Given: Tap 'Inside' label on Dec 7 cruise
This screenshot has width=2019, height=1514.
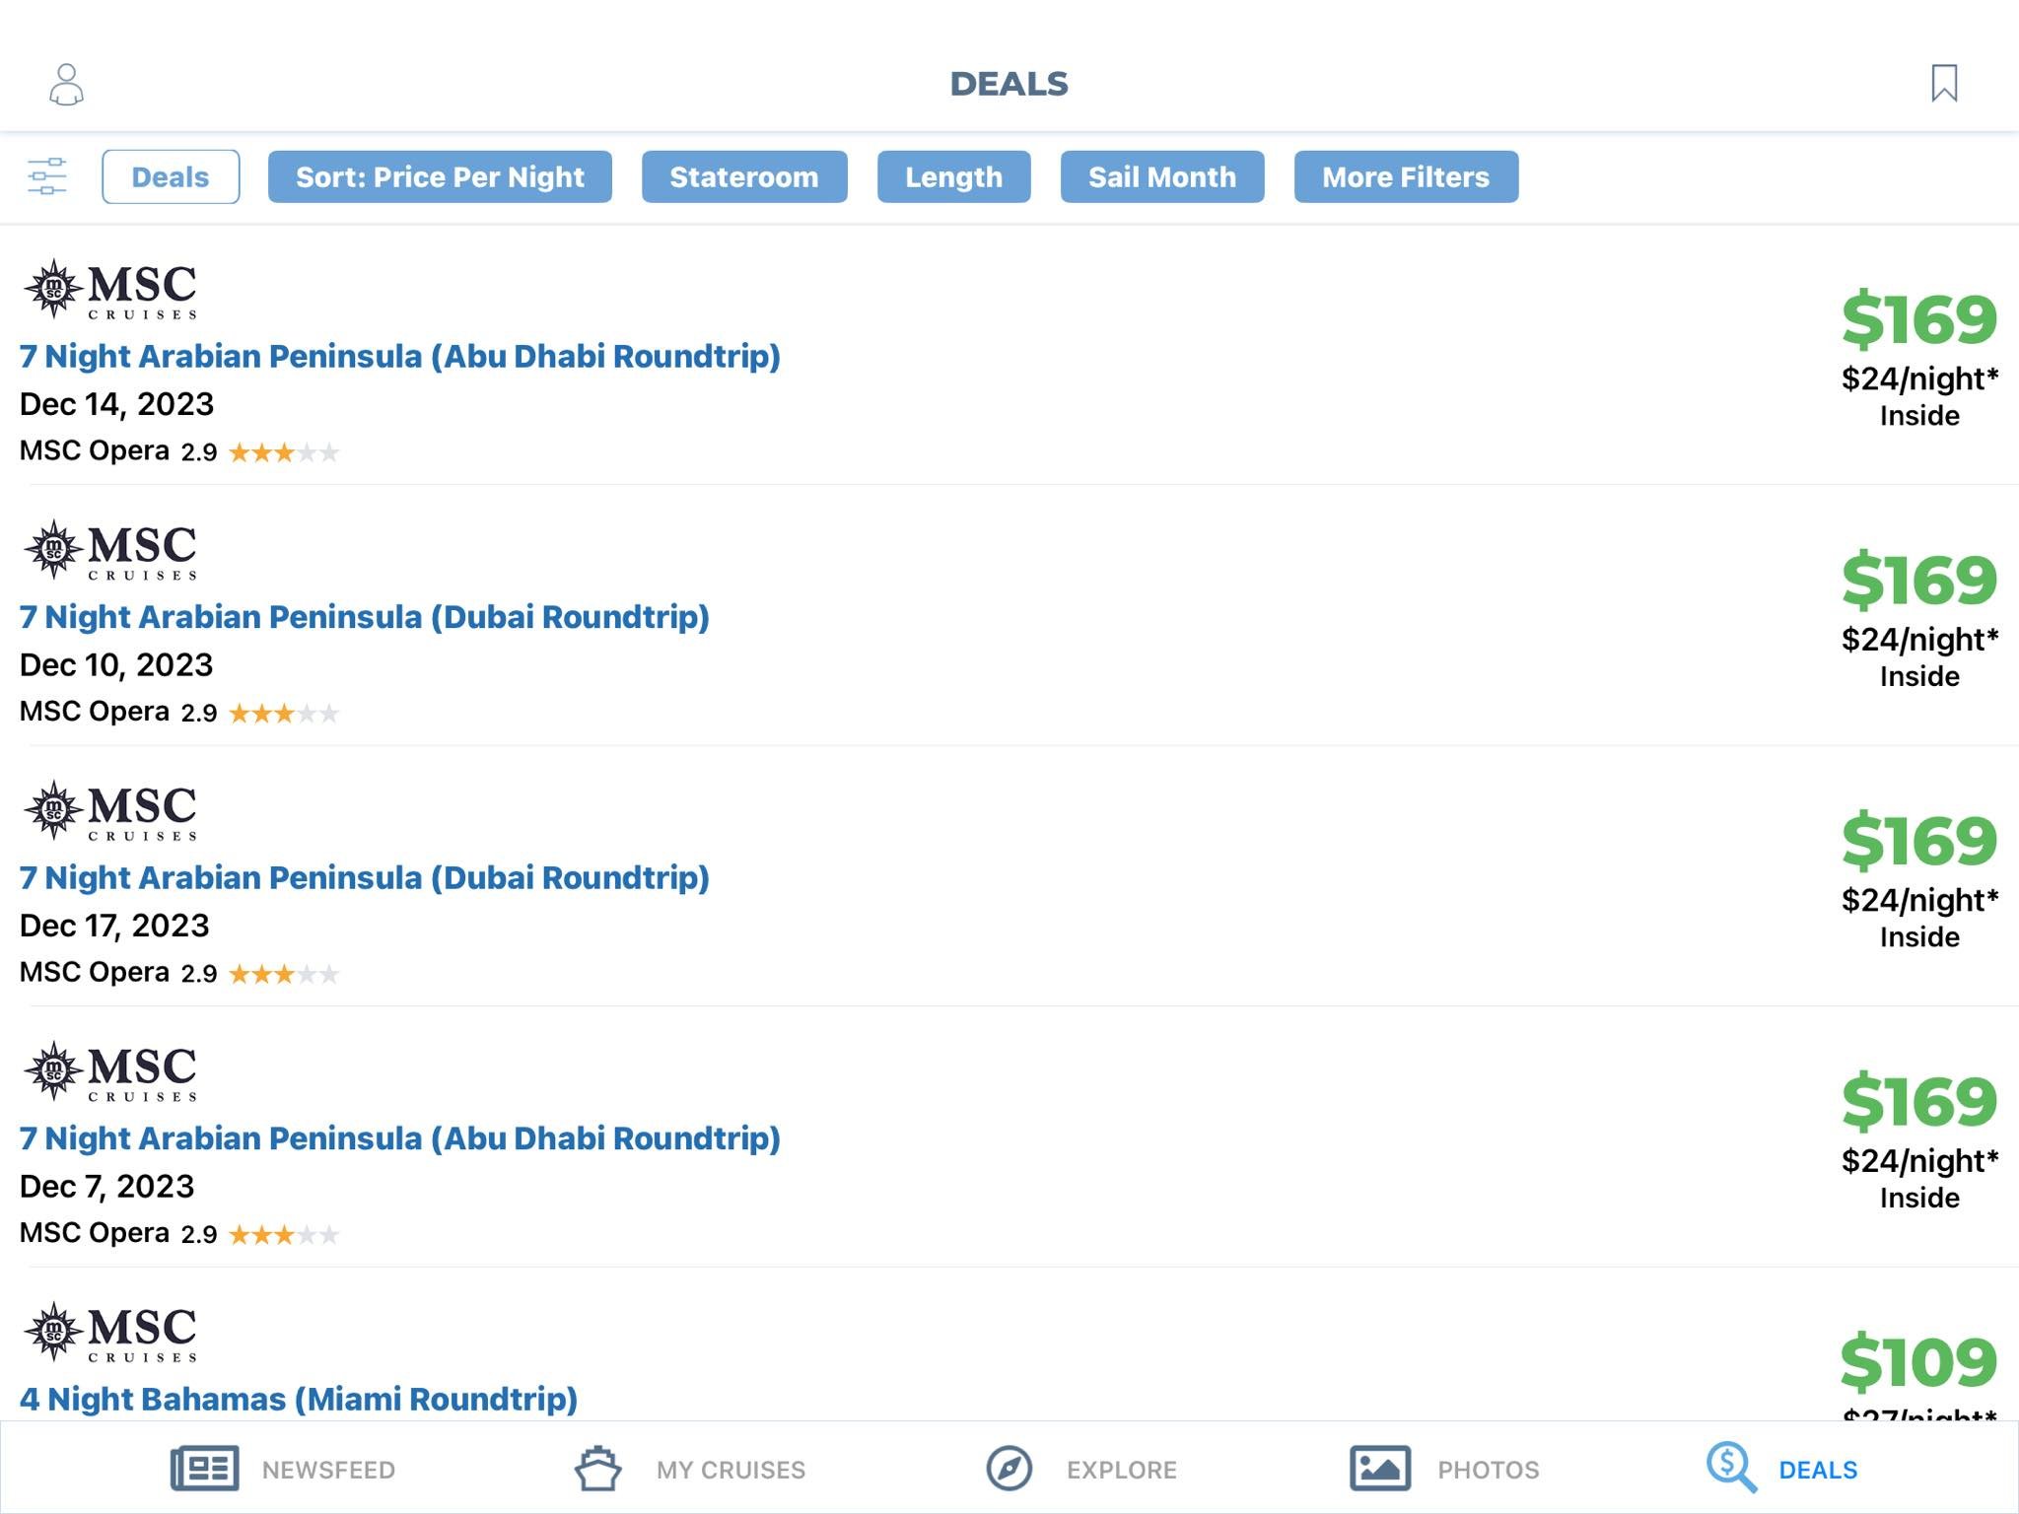Looking at the screenshot, I should click(x=1919, y=1198).
